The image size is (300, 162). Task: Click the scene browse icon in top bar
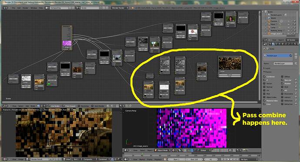tap(78, 8)
